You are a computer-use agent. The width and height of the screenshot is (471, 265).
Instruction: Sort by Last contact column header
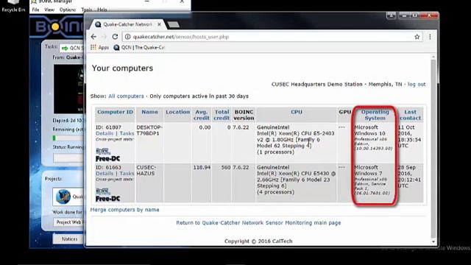[411, 115]
